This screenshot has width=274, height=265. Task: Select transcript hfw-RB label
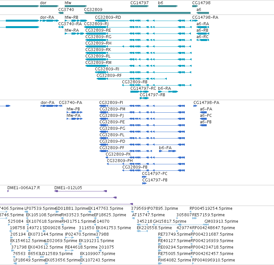[71, 17]
